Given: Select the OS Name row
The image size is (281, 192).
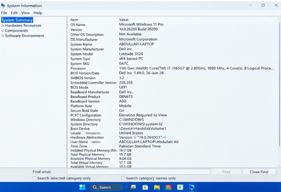Looking at the screenshot, I should 172,25.
